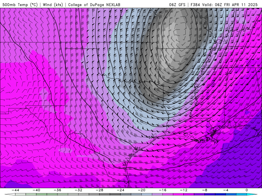Screen dimensions: 262x196
Task: Click the -32 color scale label
Action: [78, 190]
